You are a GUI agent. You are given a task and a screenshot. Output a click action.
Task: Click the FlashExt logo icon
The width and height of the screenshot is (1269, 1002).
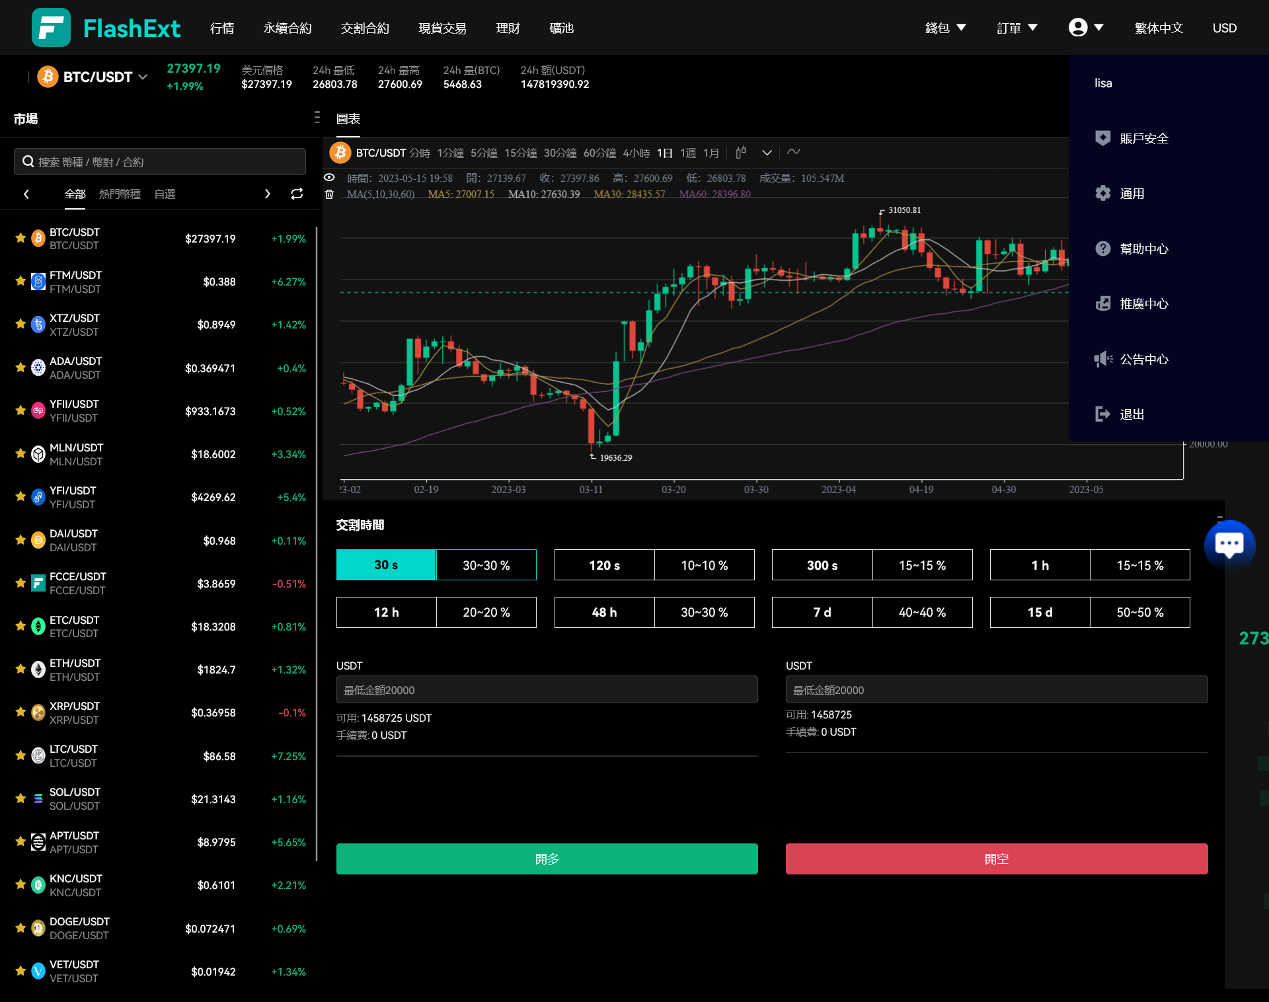click(51, 28)
